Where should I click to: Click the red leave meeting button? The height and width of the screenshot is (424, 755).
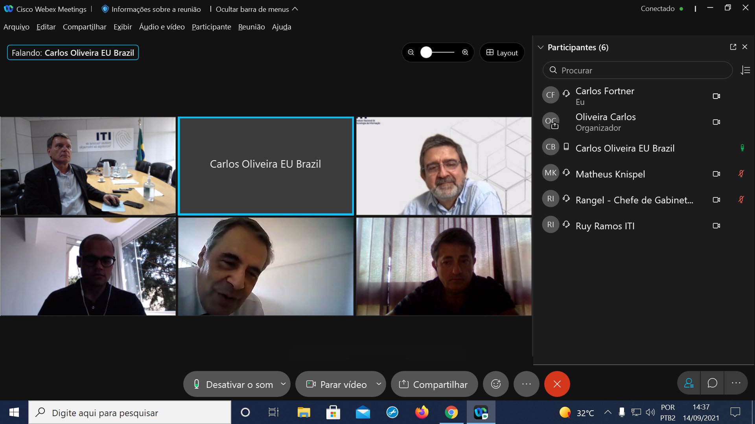pyautogui.click(x=557, y=384)
